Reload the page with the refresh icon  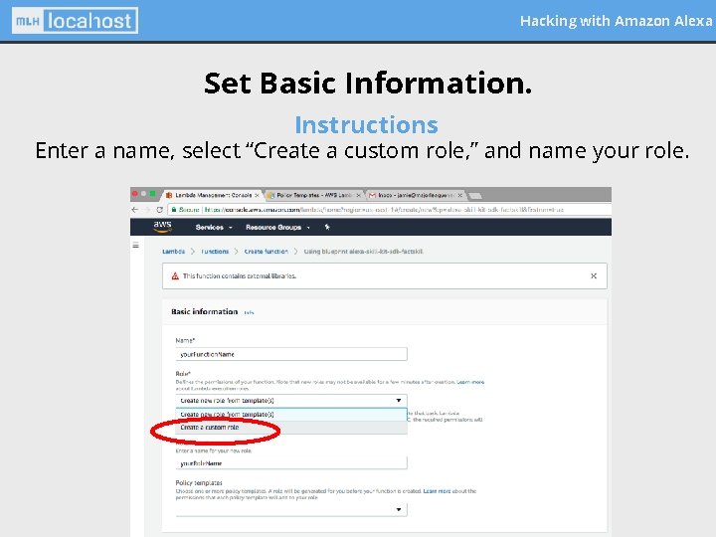(x=159, y=210)
